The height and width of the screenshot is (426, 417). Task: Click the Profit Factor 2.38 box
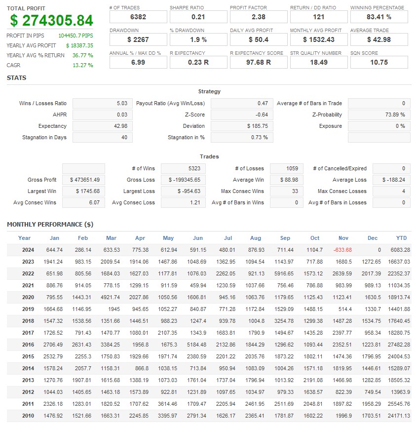pyautogui.click(x=259, y=17)
